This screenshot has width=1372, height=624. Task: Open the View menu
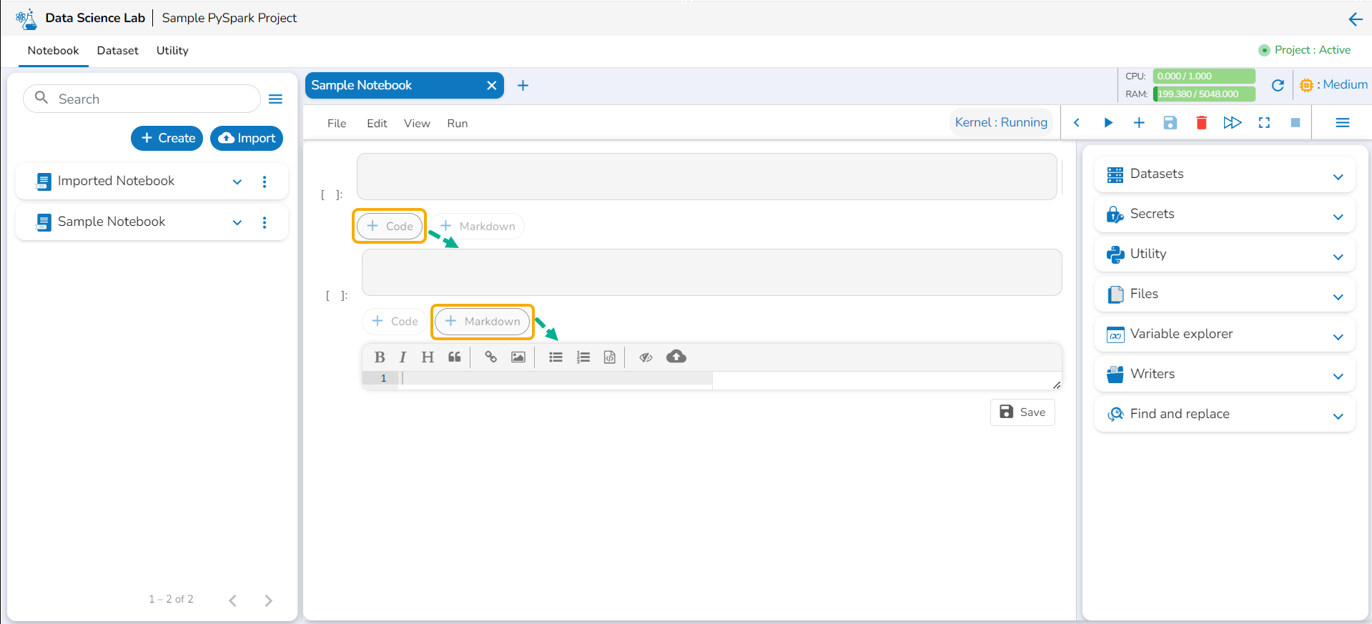pos(417,124)
